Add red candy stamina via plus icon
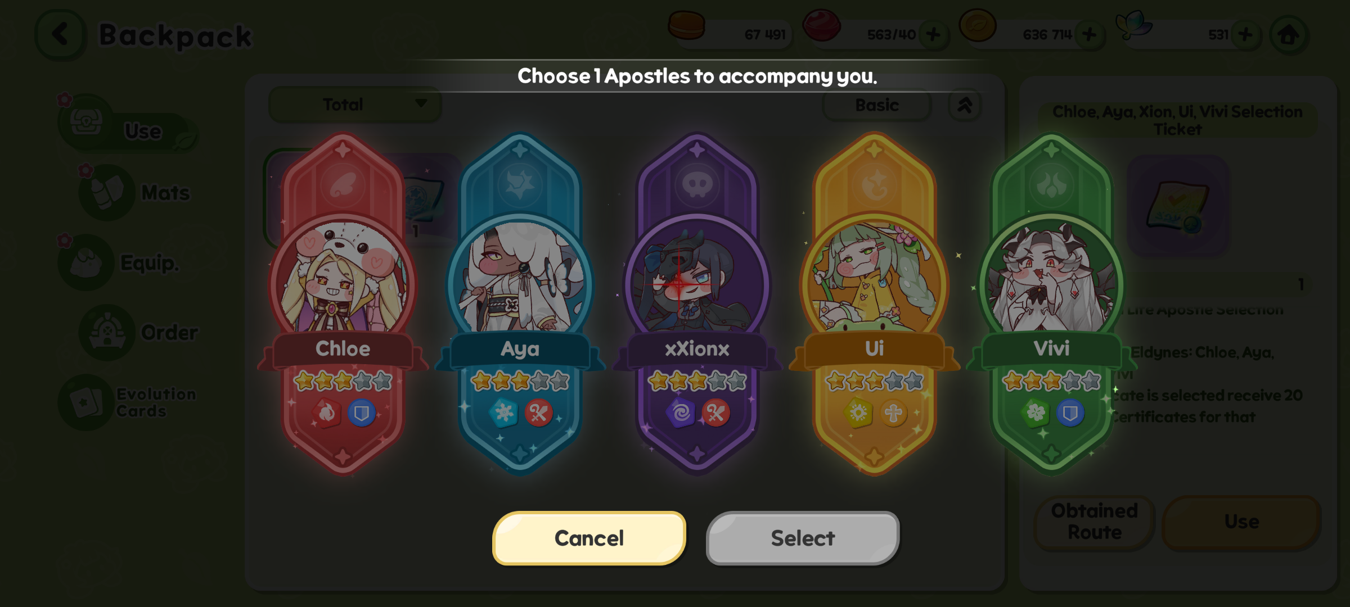This screenshot has height=607, width=1350. point(933,35)
